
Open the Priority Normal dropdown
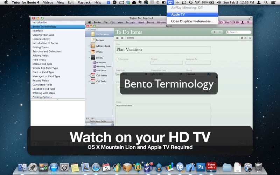198,74
